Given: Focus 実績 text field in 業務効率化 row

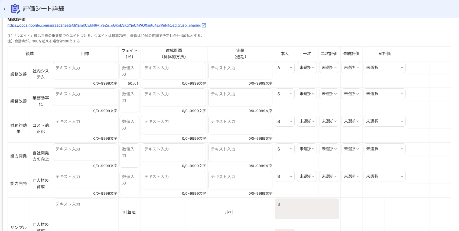Looking at the screenshot, I should (x=240, y=98).
